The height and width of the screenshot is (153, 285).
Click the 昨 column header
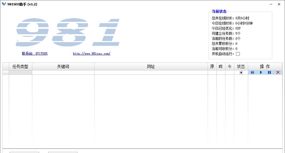(x=221, y=67)
